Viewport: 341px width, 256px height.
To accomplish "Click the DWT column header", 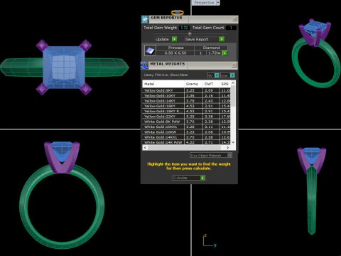I will coord(211,84).
